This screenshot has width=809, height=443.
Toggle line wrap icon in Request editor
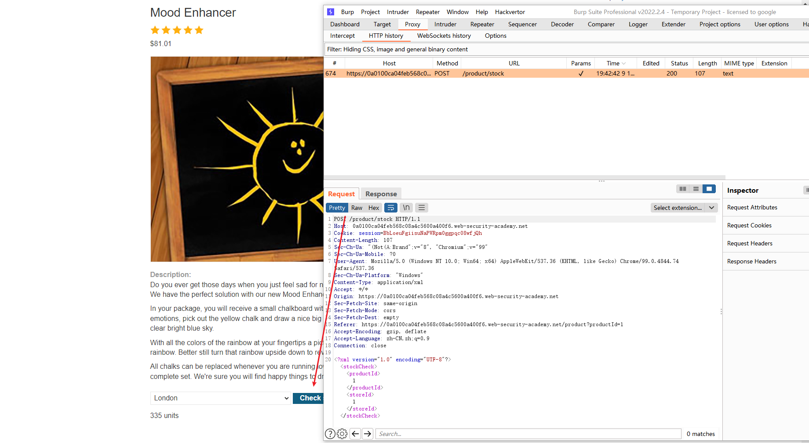(x=391, y=208)
